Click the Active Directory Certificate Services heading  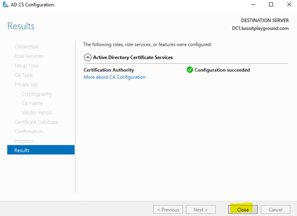click(x=133, y=57)
